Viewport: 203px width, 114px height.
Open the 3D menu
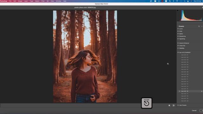click(48, 1)
